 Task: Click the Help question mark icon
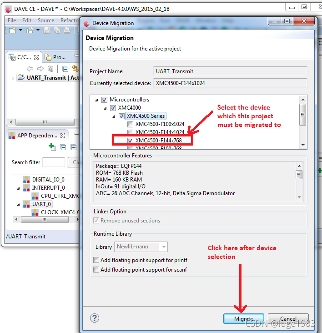[x=95, y=318]
